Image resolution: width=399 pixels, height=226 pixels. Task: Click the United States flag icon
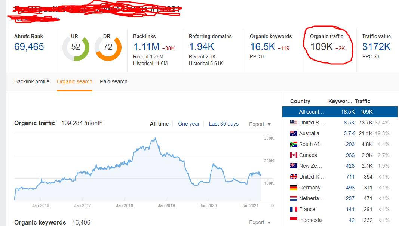pyautogui.click(x=294, y=123)
